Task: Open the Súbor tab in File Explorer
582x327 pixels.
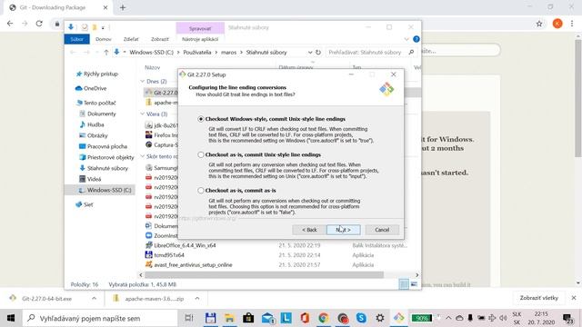Action: click(76, 39)
